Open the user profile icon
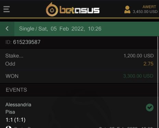The width and height of the screenshot is (159, 128). [127, 10]
